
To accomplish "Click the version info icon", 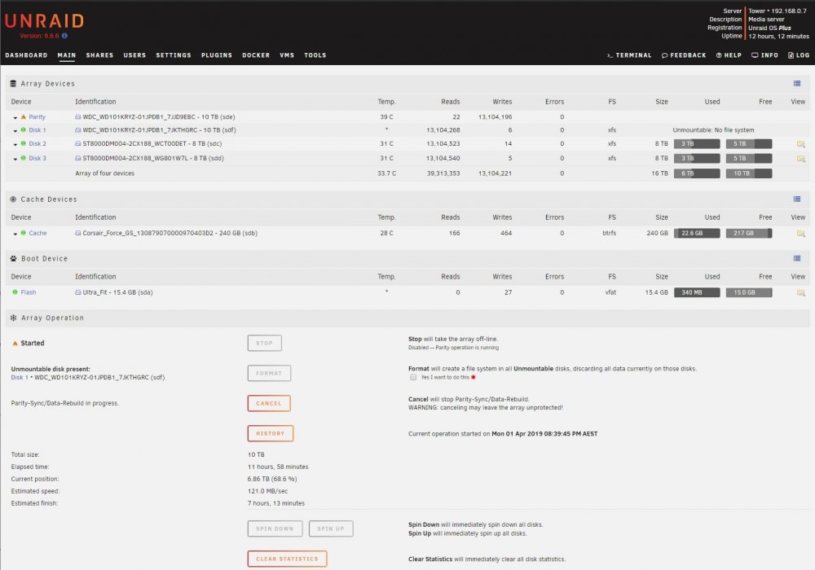I will tap(64, 36).
